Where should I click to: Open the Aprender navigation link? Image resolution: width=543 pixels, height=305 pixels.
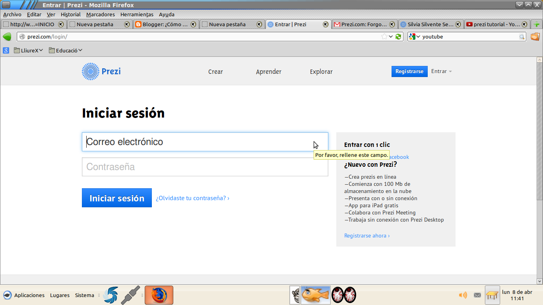269,71
